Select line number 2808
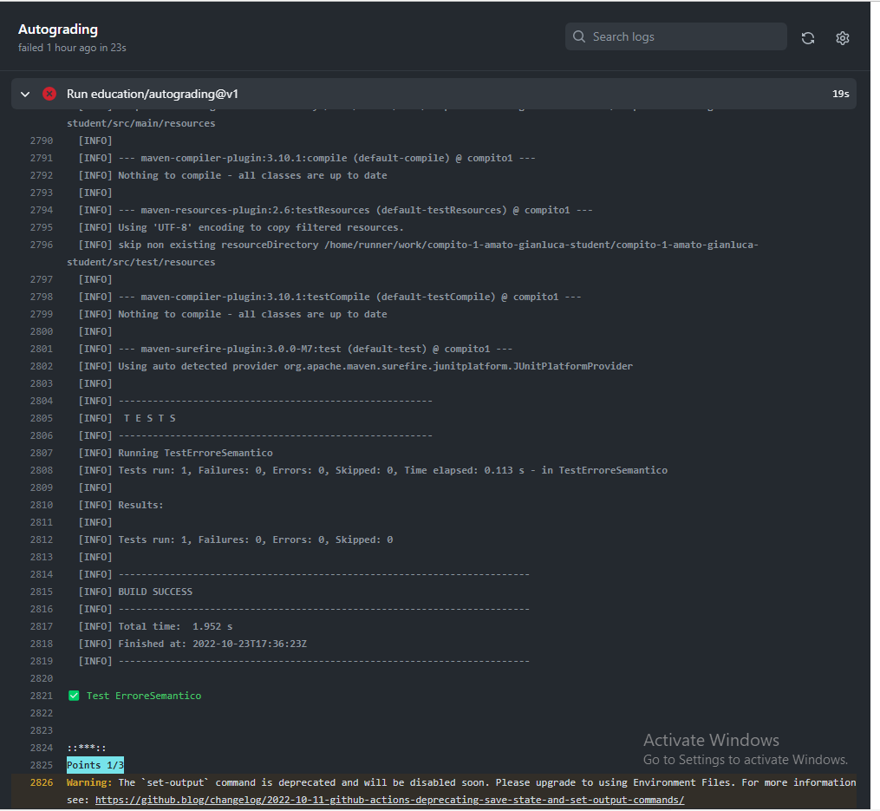 tap(42, 470)
